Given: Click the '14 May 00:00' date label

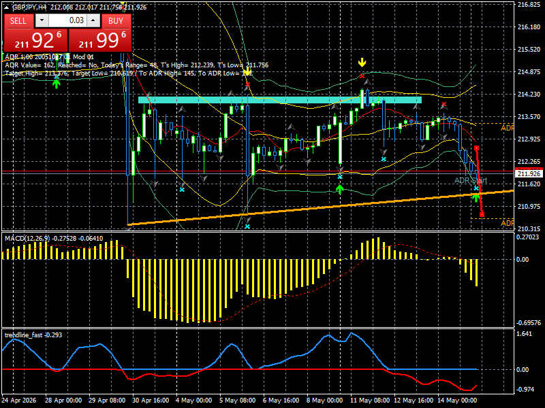Looking at the screenshot, I should pos(457,400).
